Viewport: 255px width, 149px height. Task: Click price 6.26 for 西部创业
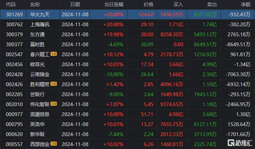point(148,144)
